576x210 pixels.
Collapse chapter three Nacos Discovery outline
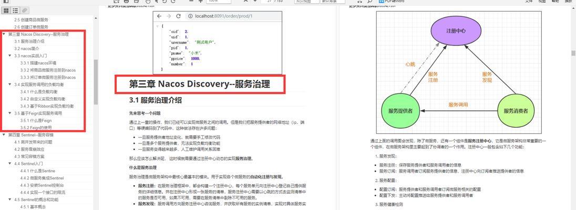click(x=4, y=34)
